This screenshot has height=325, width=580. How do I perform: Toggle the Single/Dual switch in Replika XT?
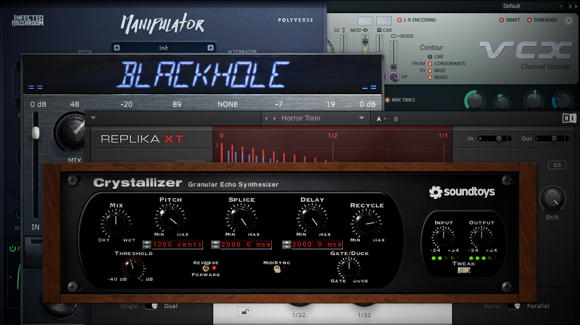(x=151, y=306)
